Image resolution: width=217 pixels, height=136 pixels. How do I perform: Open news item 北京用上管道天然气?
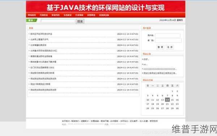click(x=39, y=39)
